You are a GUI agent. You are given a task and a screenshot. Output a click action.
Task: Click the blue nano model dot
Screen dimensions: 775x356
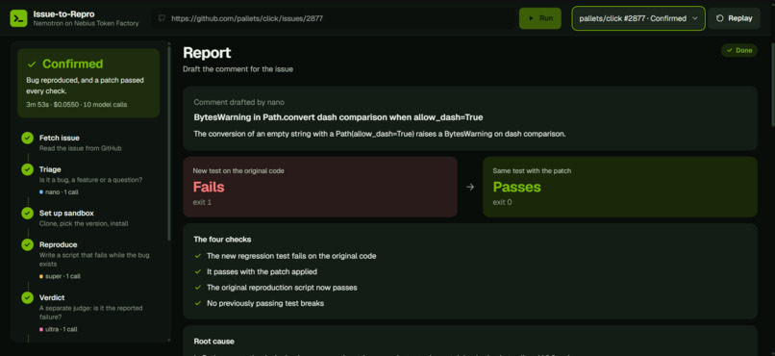coord(41,191)
